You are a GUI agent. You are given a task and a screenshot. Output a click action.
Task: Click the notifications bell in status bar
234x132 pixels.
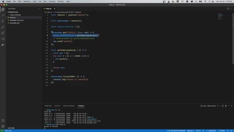click(x=231, y=131)
